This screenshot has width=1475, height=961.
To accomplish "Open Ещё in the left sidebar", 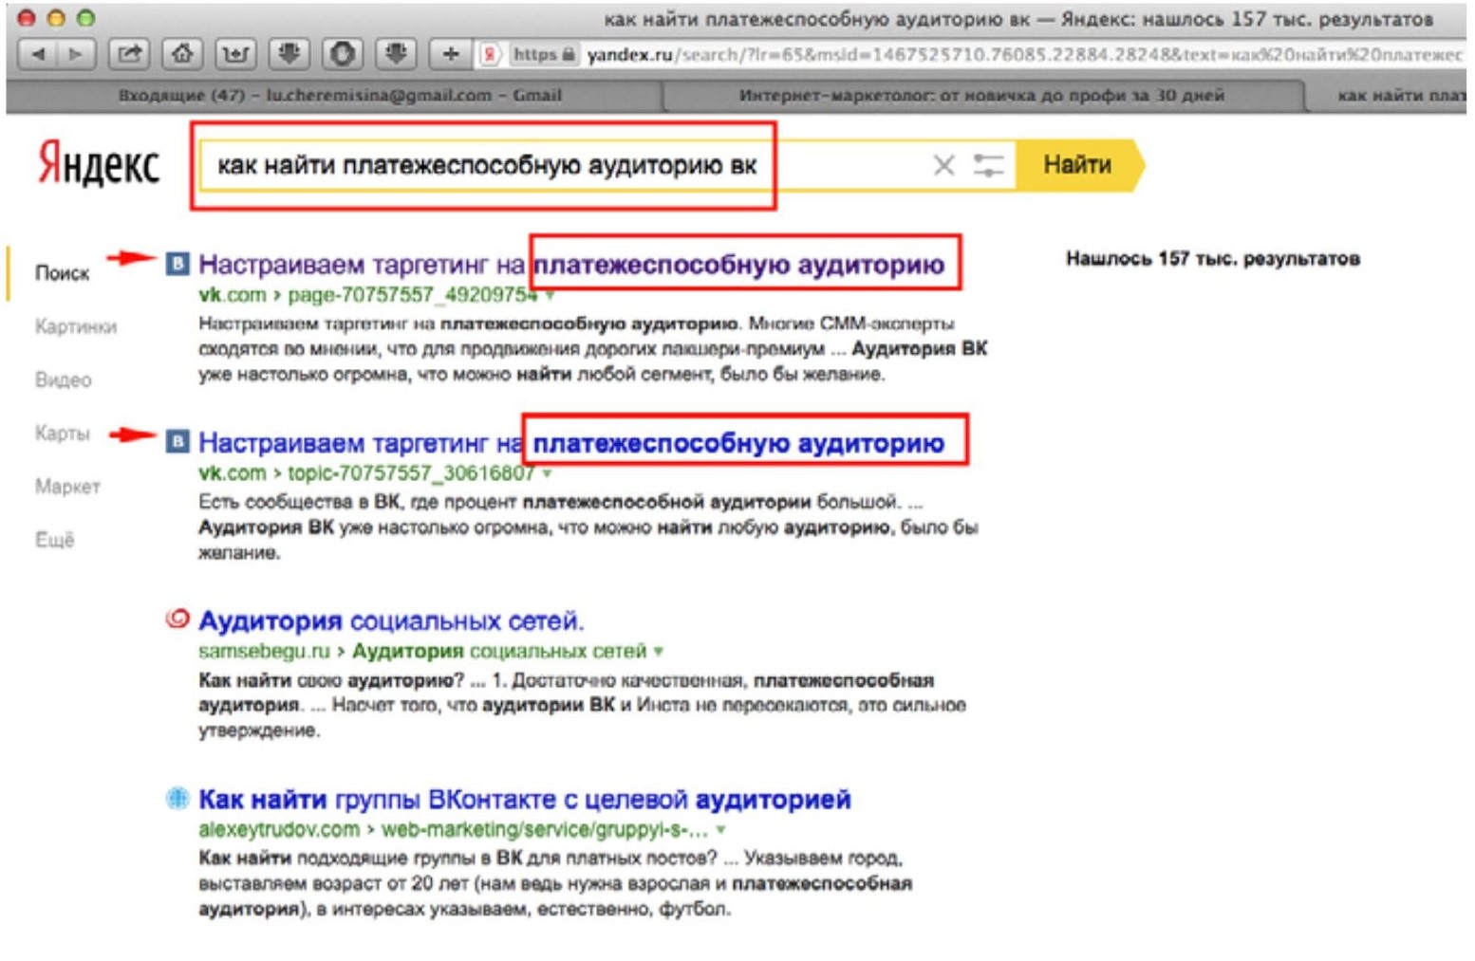I will (55, 540).
